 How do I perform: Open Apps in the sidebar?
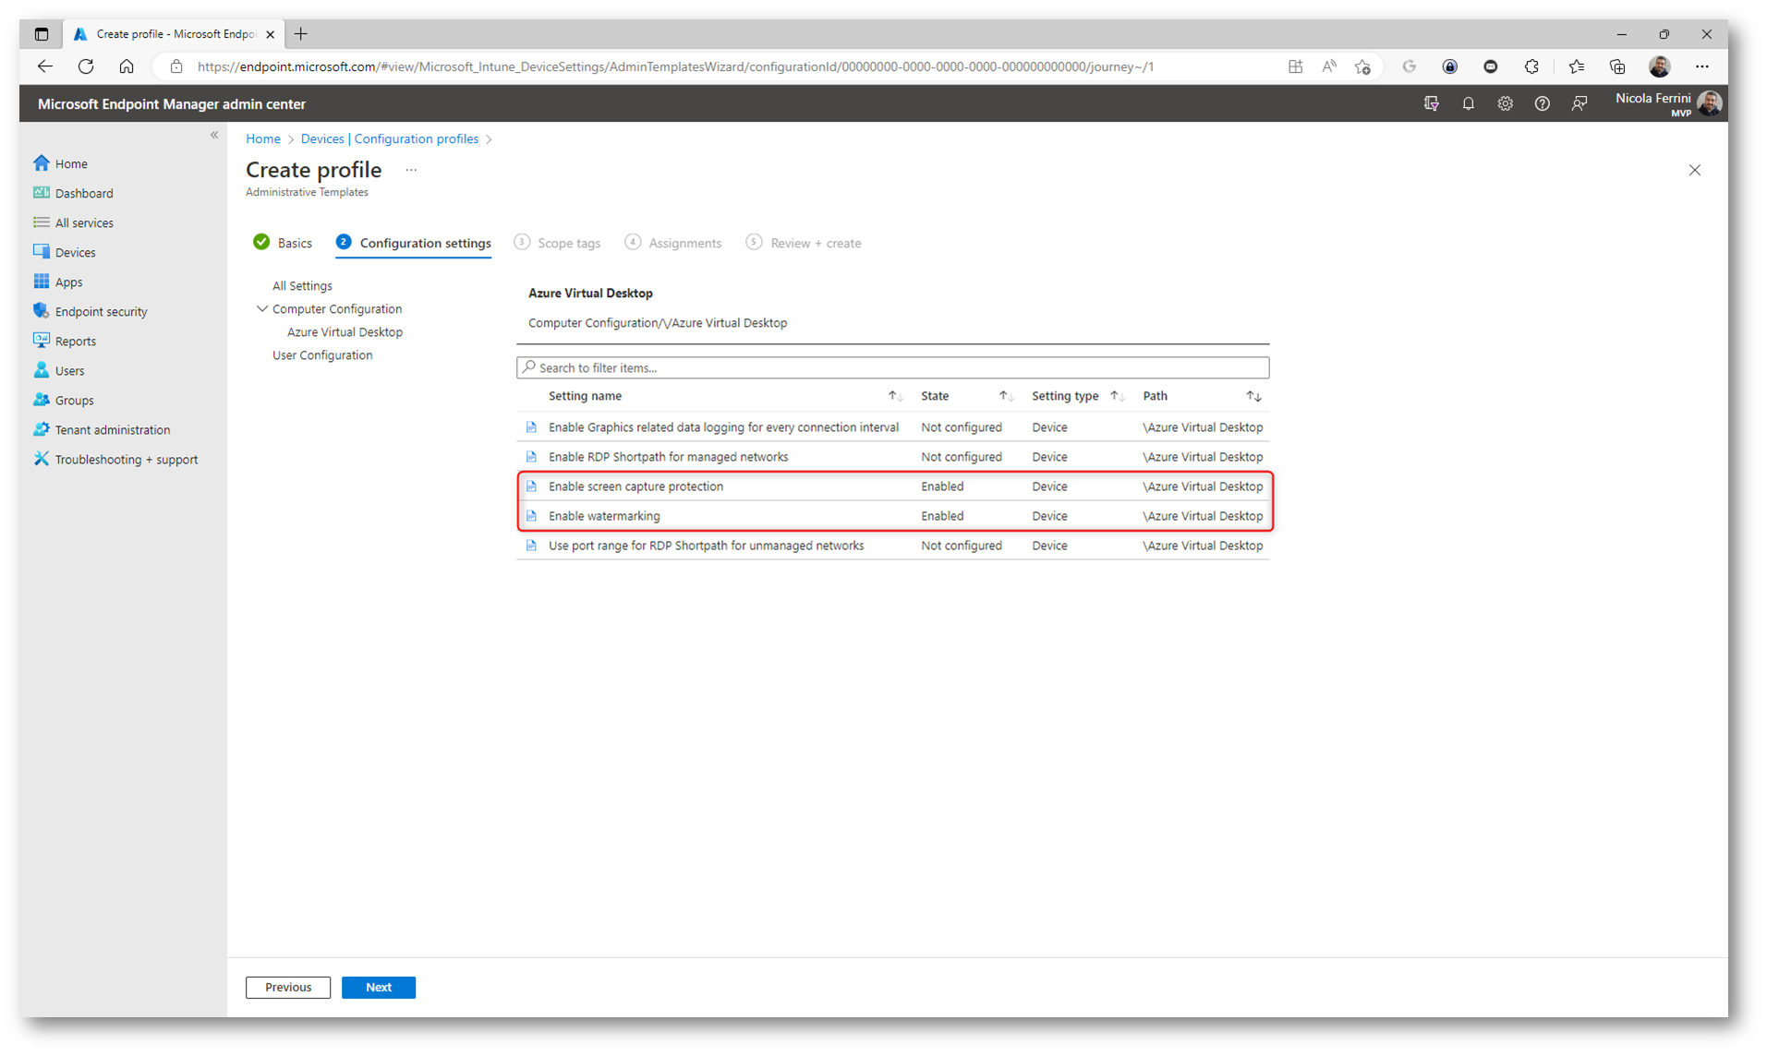click(x=58, y=282)
